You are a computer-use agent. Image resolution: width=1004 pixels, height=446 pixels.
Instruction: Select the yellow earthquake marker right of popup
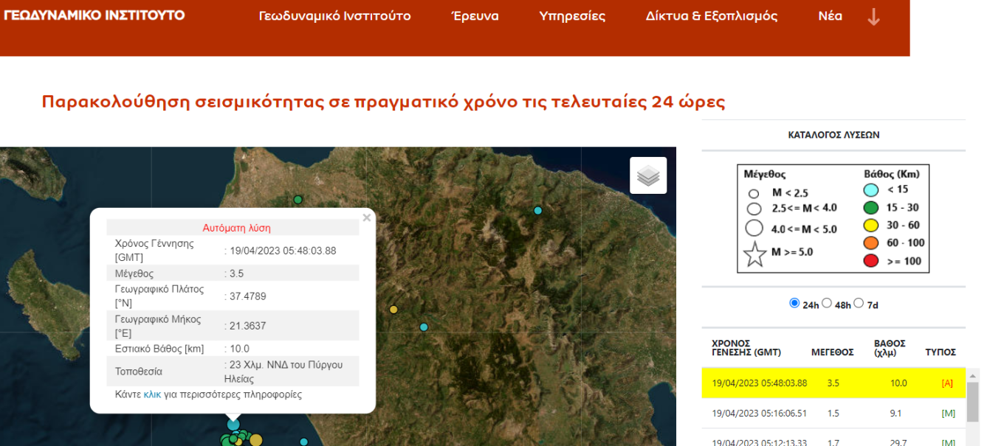(x=393, y=310)
